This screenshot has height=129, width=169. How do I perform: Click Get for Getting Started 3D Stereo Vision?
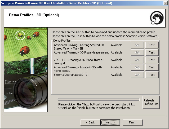tap(137, 45)
